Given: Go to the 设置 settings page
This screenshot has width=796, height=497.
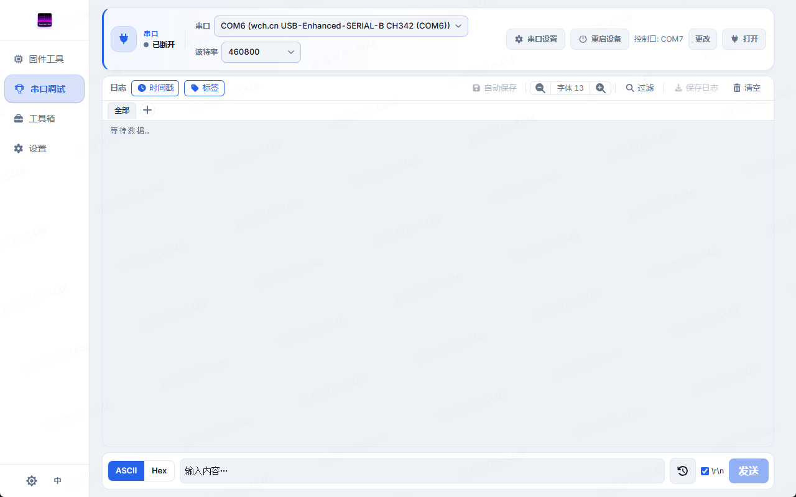Looking at the screenshot, I should [x=44, y=148].
